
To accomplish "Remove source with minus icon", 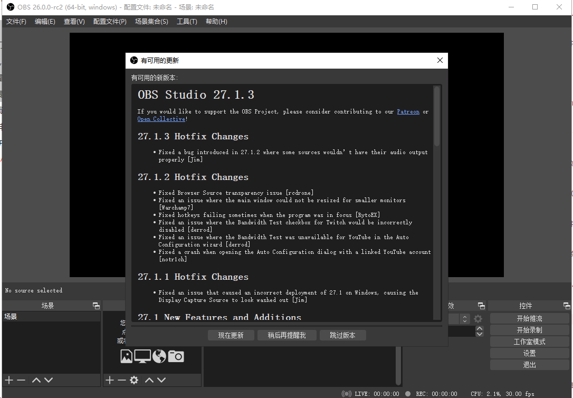I will pos(122,380).
